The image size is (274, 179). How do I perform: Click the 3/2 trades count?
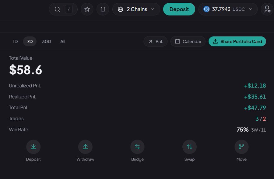point(261,119)
